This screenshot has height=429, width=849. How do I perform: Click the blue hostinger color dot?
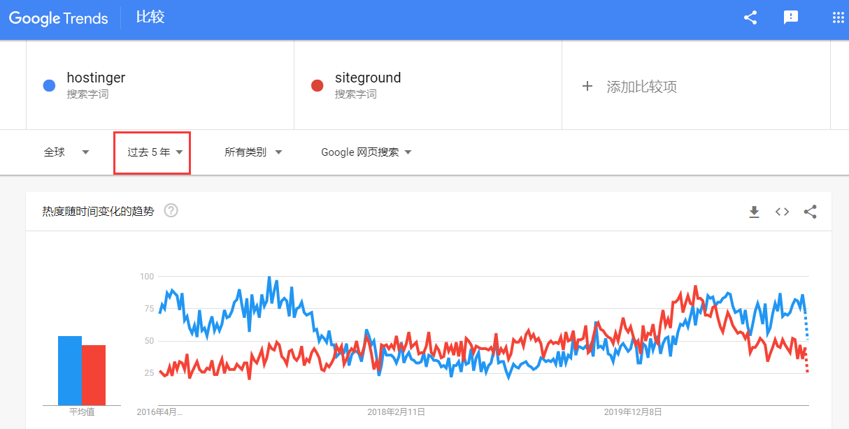49,85
